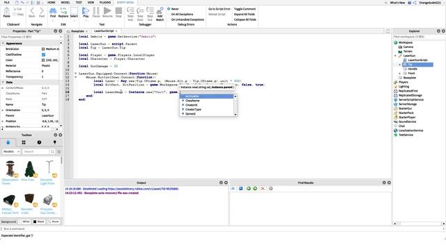Viewport: 446px width, 250px height.
Task: Expand the Orientation property
Action: pos(3,110)
